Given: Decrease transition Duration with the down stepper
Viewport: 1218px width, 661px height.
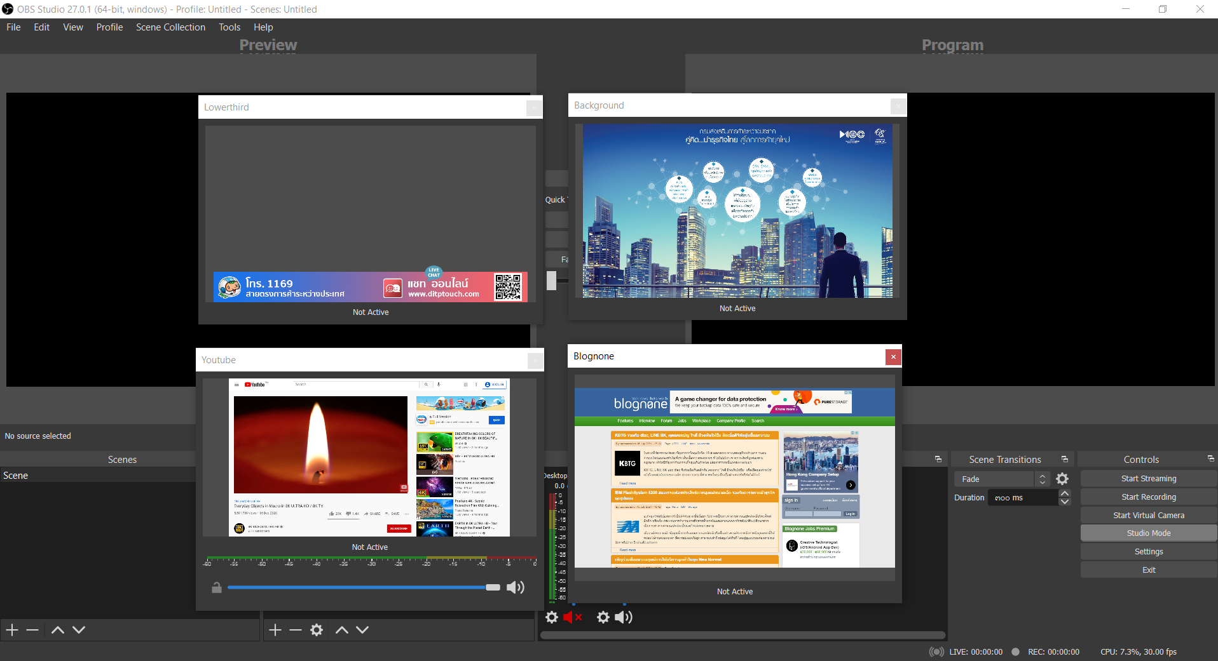Looking at the screenshot, I should (x=1065, y=502).
